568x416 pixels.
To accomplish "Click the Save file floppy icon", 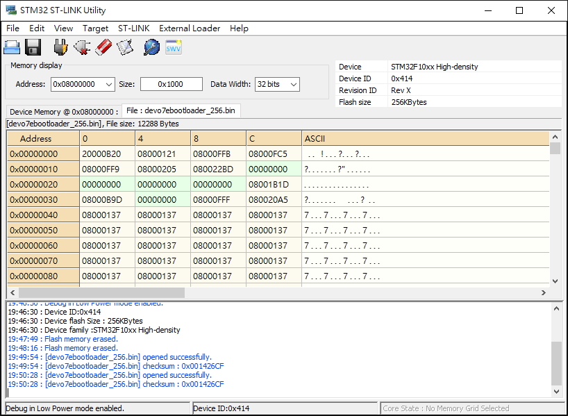I will [33, 47].
